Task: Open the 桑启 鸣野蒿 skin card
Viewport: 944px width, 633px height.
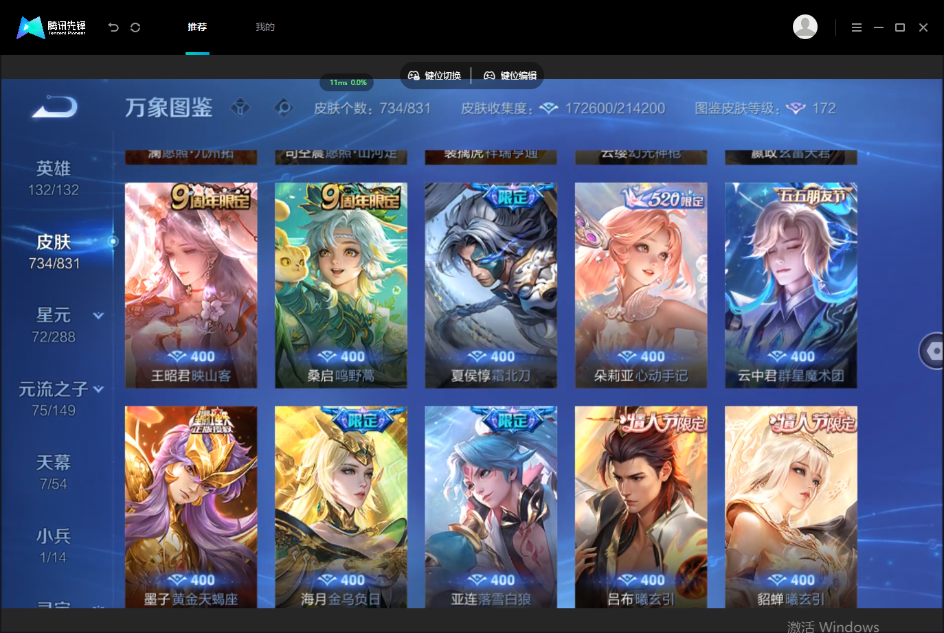Action: click(x=341, y=286)
